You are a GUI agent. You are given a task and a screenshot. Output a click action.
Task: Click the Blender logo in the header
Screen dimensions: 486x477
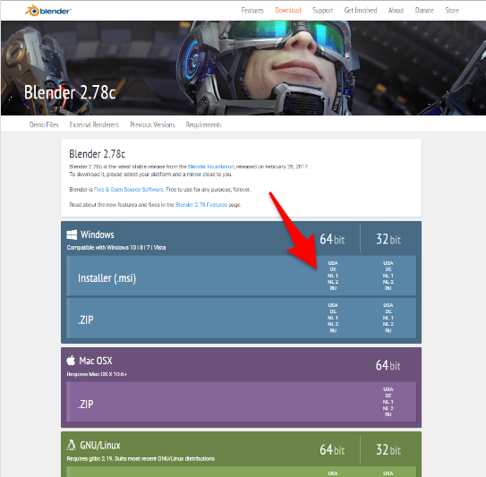point(48,11)
